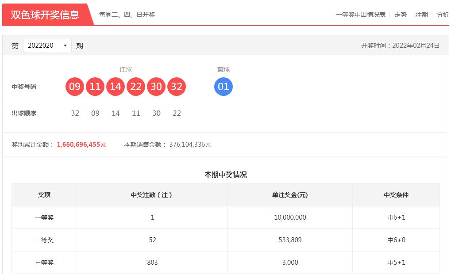The width and height of the screenshot is (451, 274).
Task: Click the last draw-order number 22
Action: coord(177,113)
